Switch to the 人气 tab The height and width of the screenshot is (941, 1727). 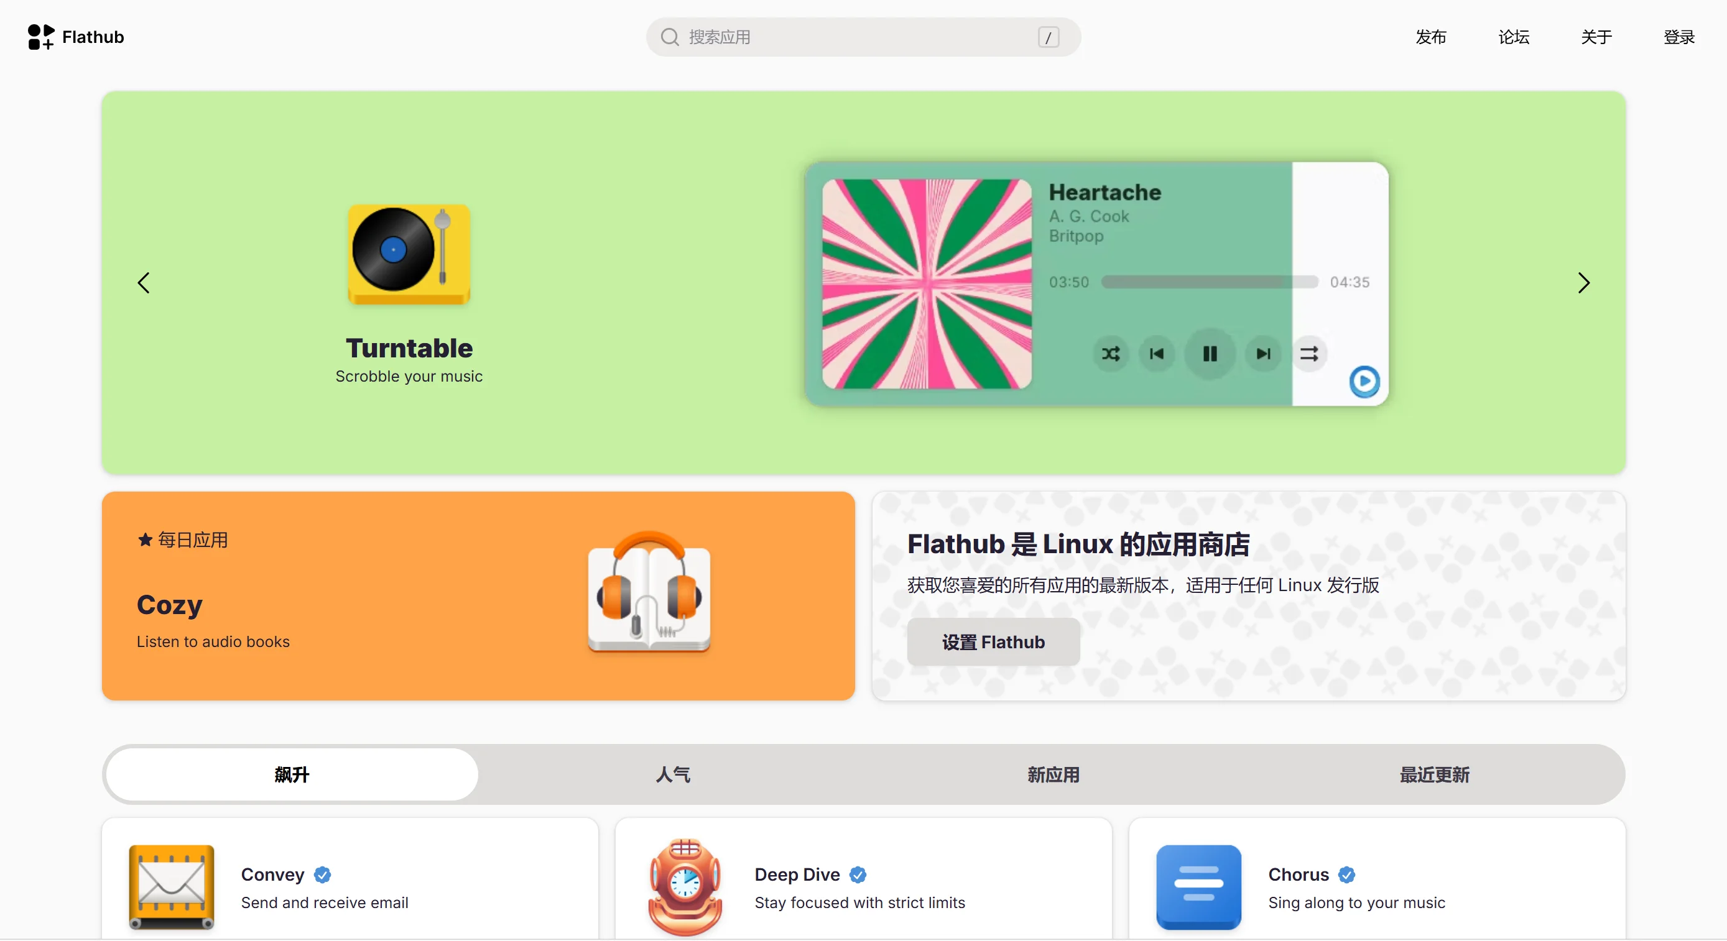point(673,775)
